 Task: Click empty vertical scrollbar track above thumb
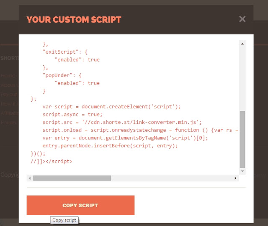pos(242,79)
